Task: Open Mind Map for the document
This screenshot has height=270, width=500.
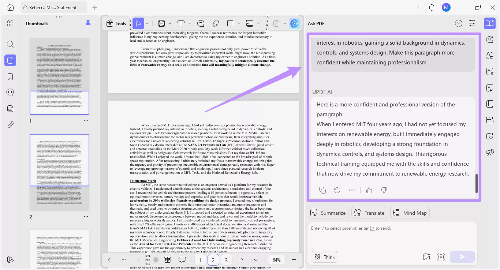Action: click(x=410, y=213)
